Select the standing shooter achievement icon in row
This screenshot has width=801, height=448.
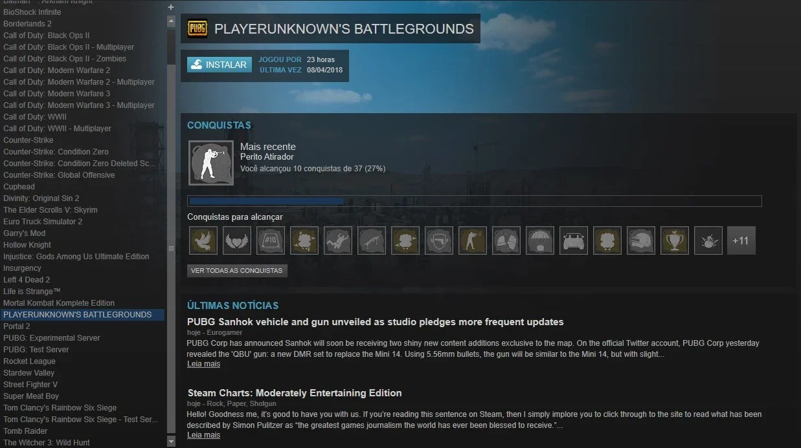(473, 240)
